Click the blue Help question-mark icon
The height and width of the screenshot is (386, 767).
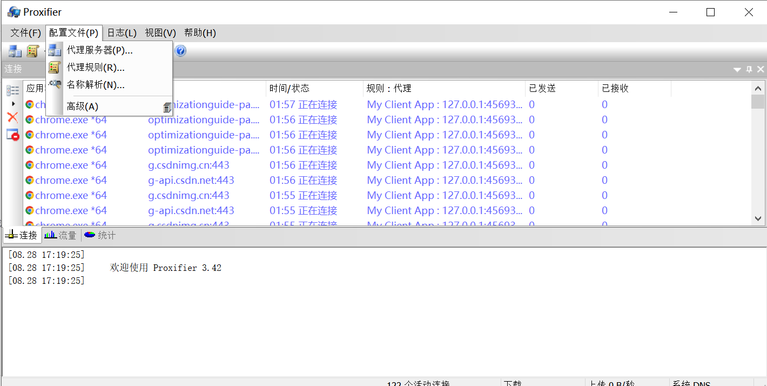click(x=180, y=51)
